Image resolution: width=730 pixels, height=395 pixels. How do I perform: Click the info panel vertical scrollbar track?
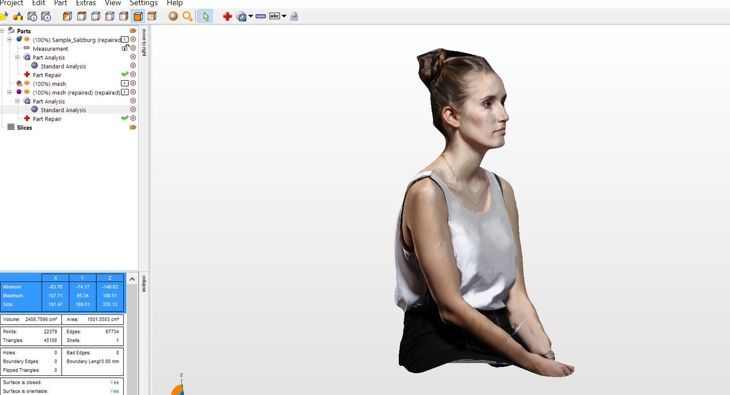[x=132, y=338]
